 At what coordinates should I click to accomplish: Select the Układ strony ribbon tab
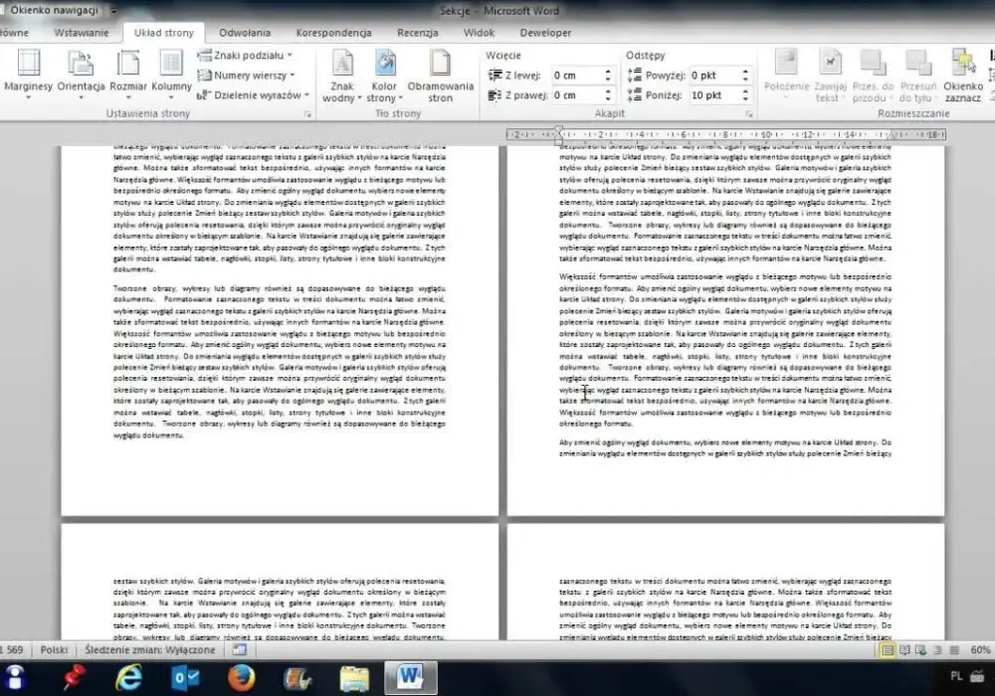[x=164, y=33]
